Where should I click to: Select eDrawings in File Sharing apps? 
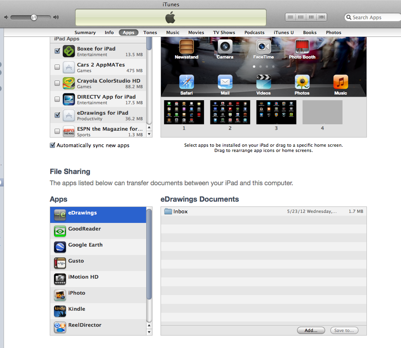(98, 215)
